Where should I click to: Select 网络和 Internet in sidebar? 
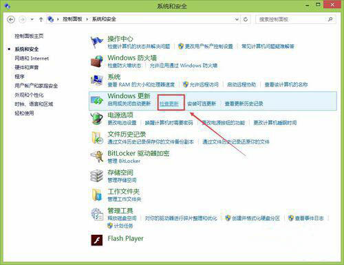[32, 58]
